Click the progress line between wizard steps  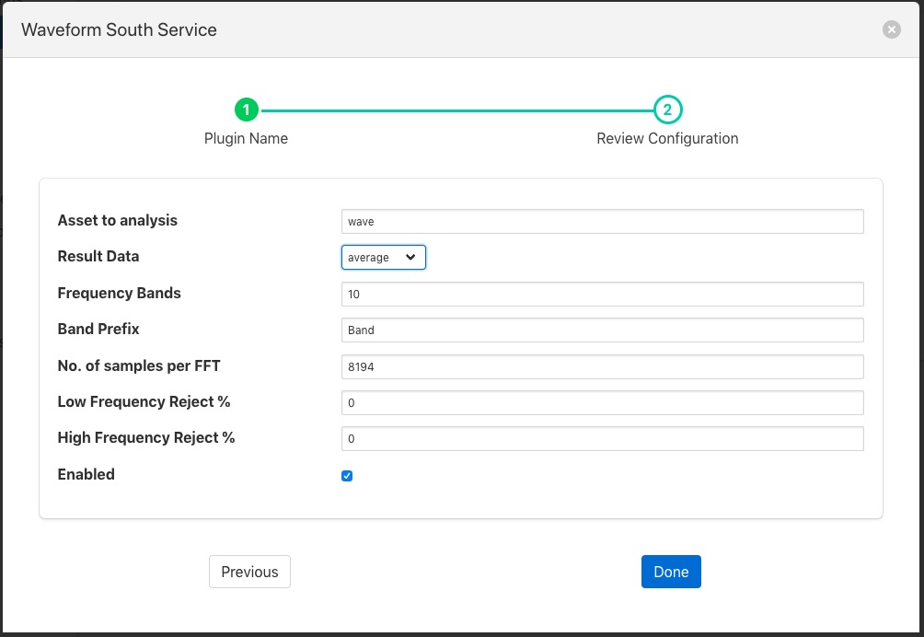pos(456,110)
